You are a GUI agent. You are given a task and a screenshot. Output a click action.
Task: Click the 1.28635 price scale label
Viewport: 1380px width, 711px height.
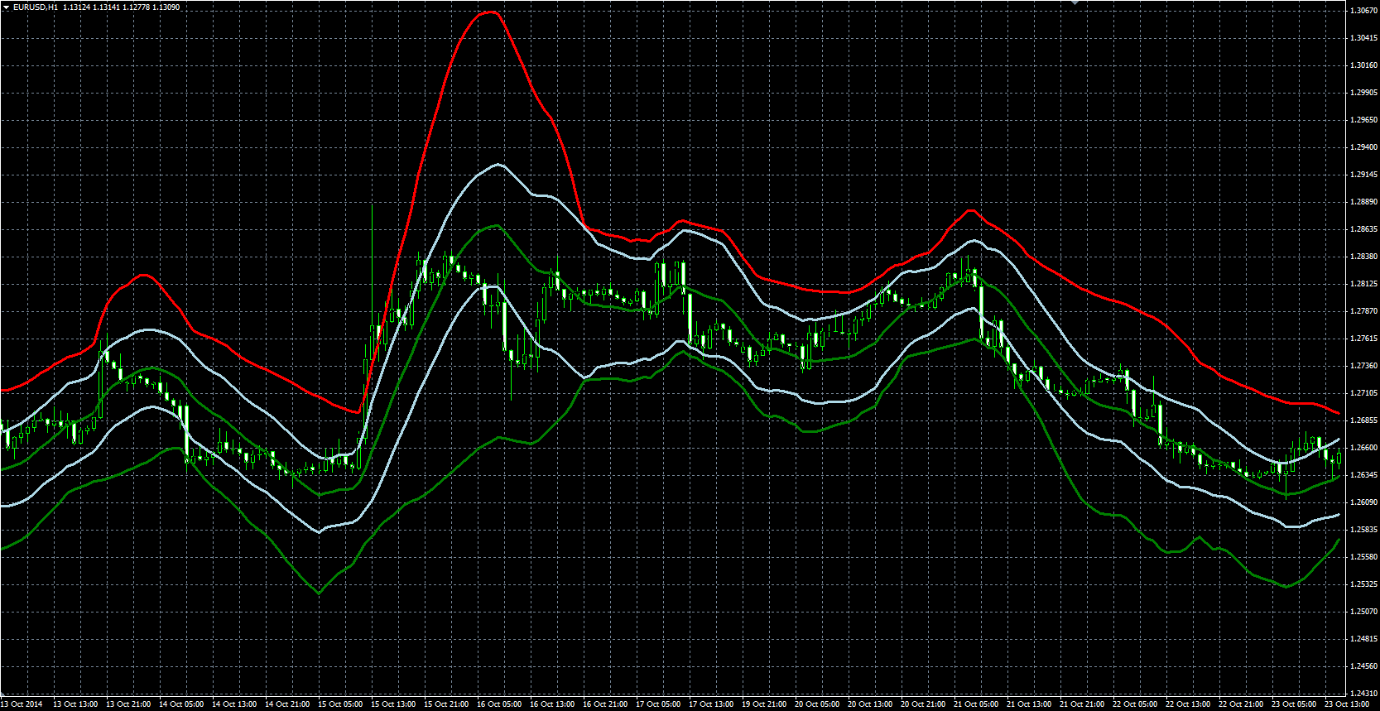[x=1363, y=229]
